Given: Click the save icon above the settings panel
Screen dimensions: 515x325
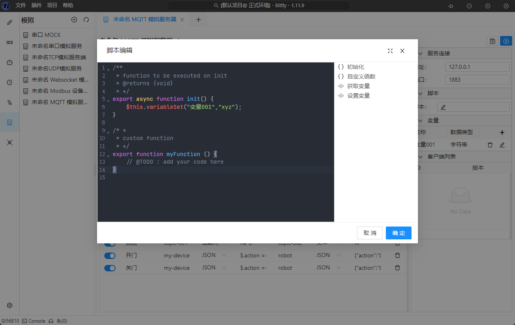Looking at the screenshot, I should [492, 41].
